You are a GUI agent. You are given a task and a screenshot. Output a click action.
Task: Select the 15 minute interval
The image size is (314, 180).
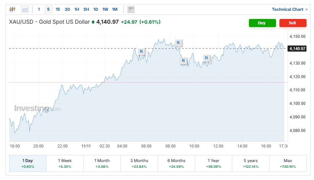(x=58, y=9)
